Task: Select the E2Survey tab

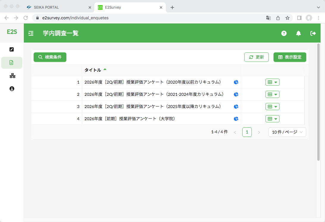Action: tap(130, 7)
